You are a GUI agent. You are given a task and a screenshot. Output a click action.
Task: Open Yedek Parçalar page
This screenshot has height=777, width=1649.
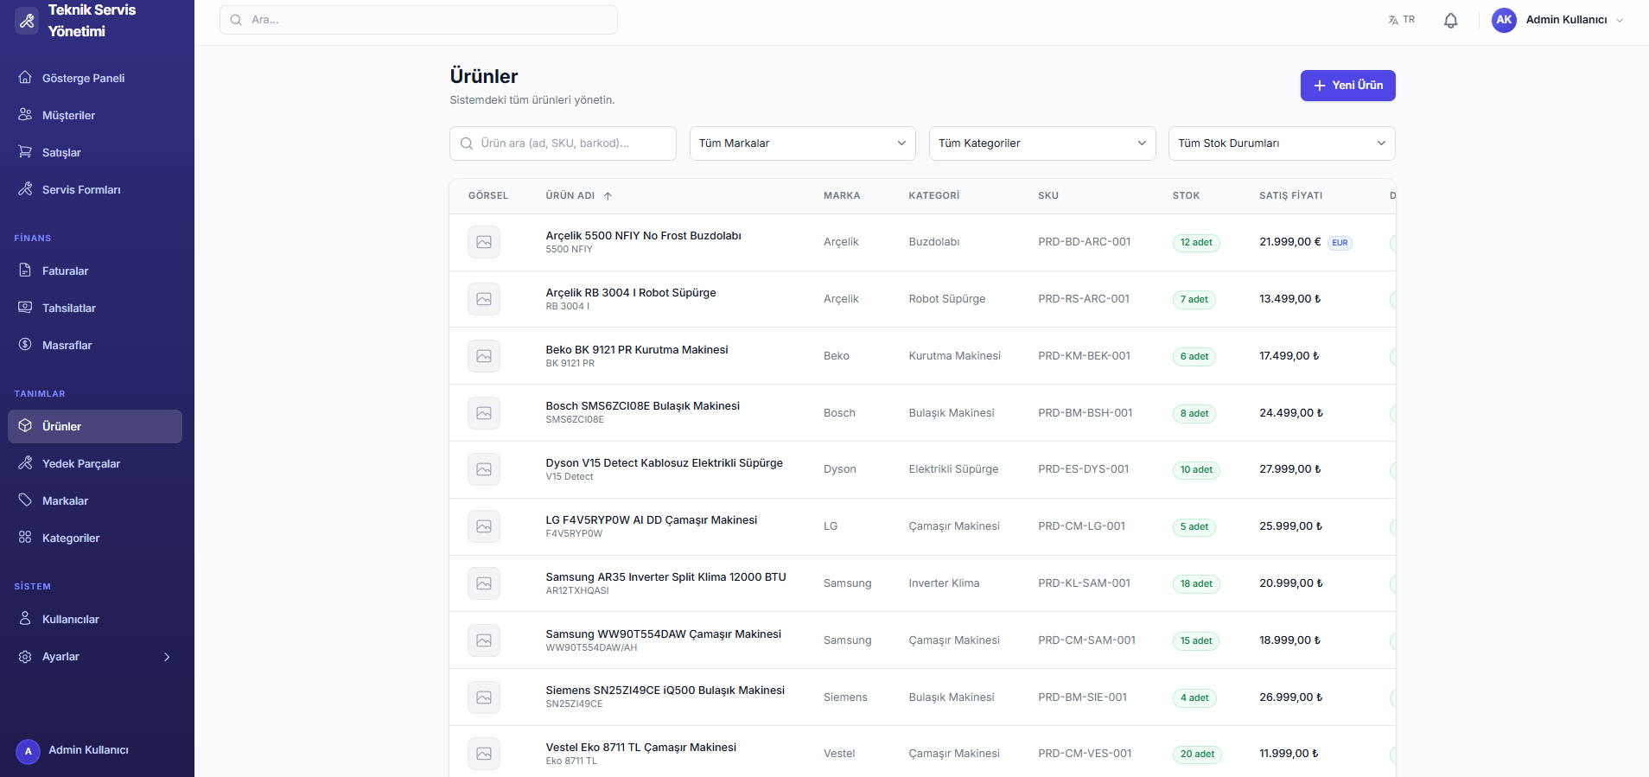(x=80, y=463)
